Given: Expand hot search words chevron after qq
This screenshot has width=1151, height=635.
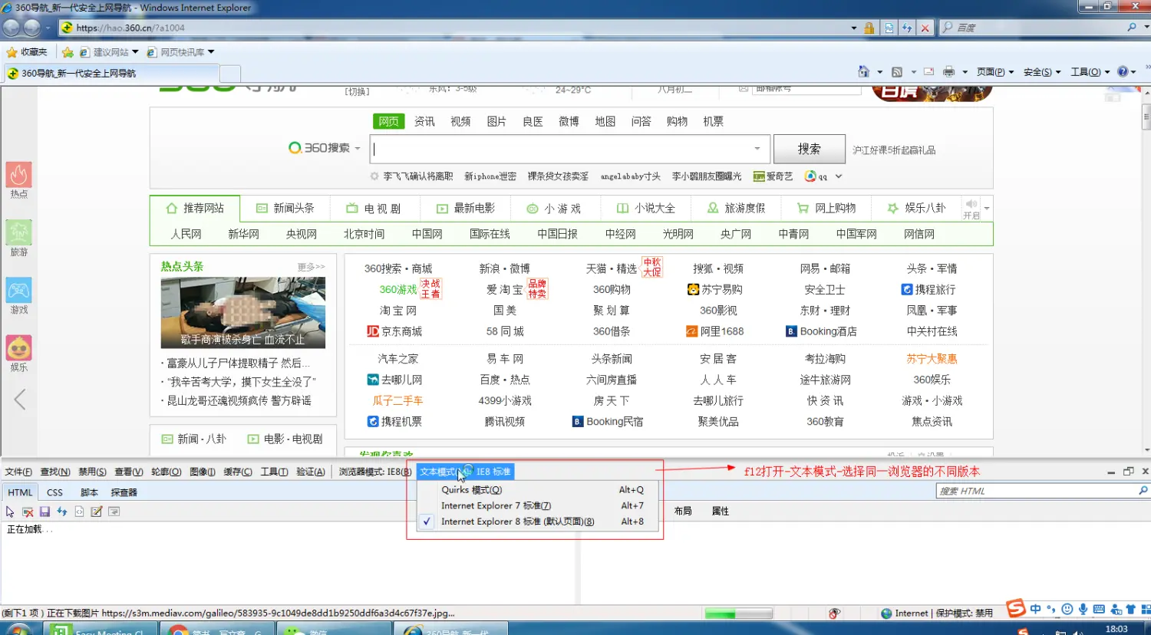Looking at the screenshot, I should (839, 176).
